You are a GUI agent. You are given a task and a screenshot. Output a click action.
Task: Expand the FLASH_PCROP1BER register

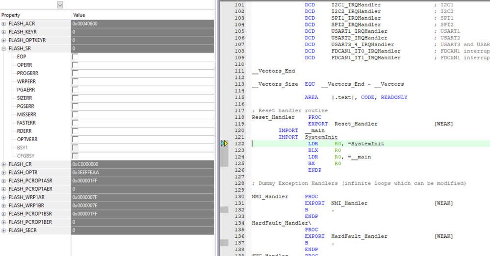point(3,222)
